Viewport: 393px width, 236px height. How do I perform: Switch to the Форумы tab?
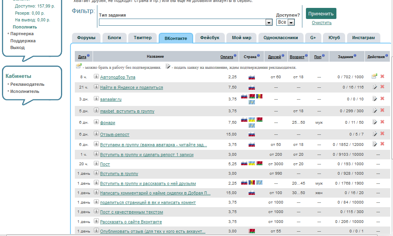(x=86, y=38)
